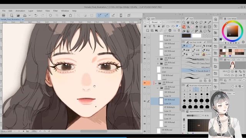Viewport: 246px width, 138px height.
Task: Choose the white sub color swatch
Action: click(x=196, y=36)
